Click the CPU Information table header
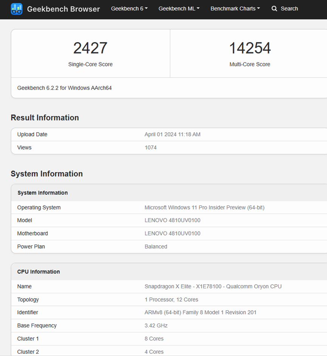 (x=39, y=272)
